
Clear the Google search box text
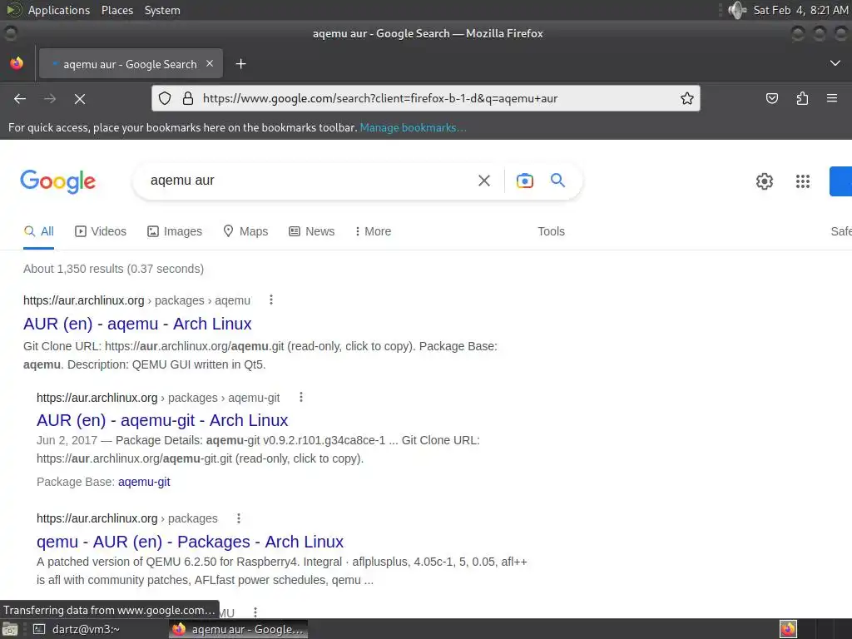point(483,181)
